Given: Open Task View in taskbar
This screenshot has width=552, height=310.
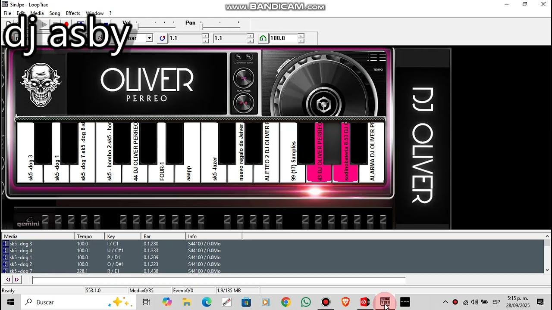Looking at the screenshot, I should [146, 302].
